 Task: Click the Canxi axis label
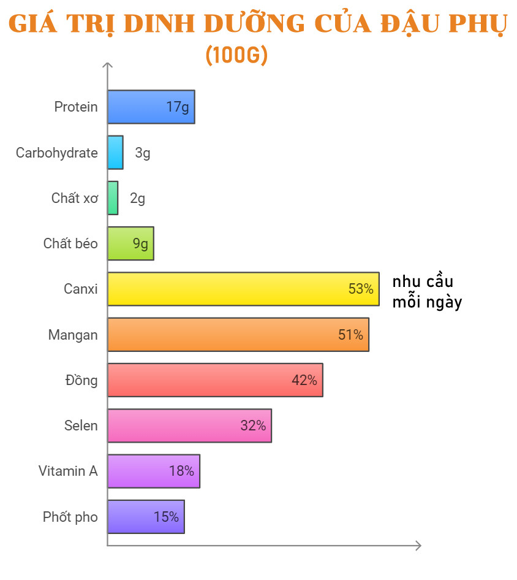(x=81, y=289)
